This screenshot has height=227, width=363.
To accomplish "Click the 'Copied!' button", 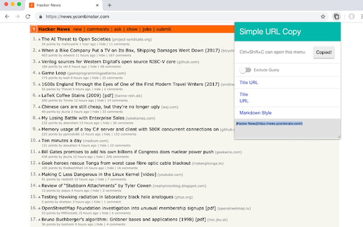I will click(x=323, y=52).
